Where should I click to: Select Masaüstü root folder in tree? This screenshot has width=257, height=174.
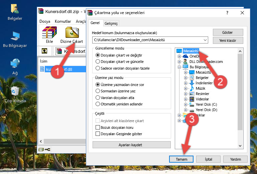pyautogui.click(x=191, y=51)
